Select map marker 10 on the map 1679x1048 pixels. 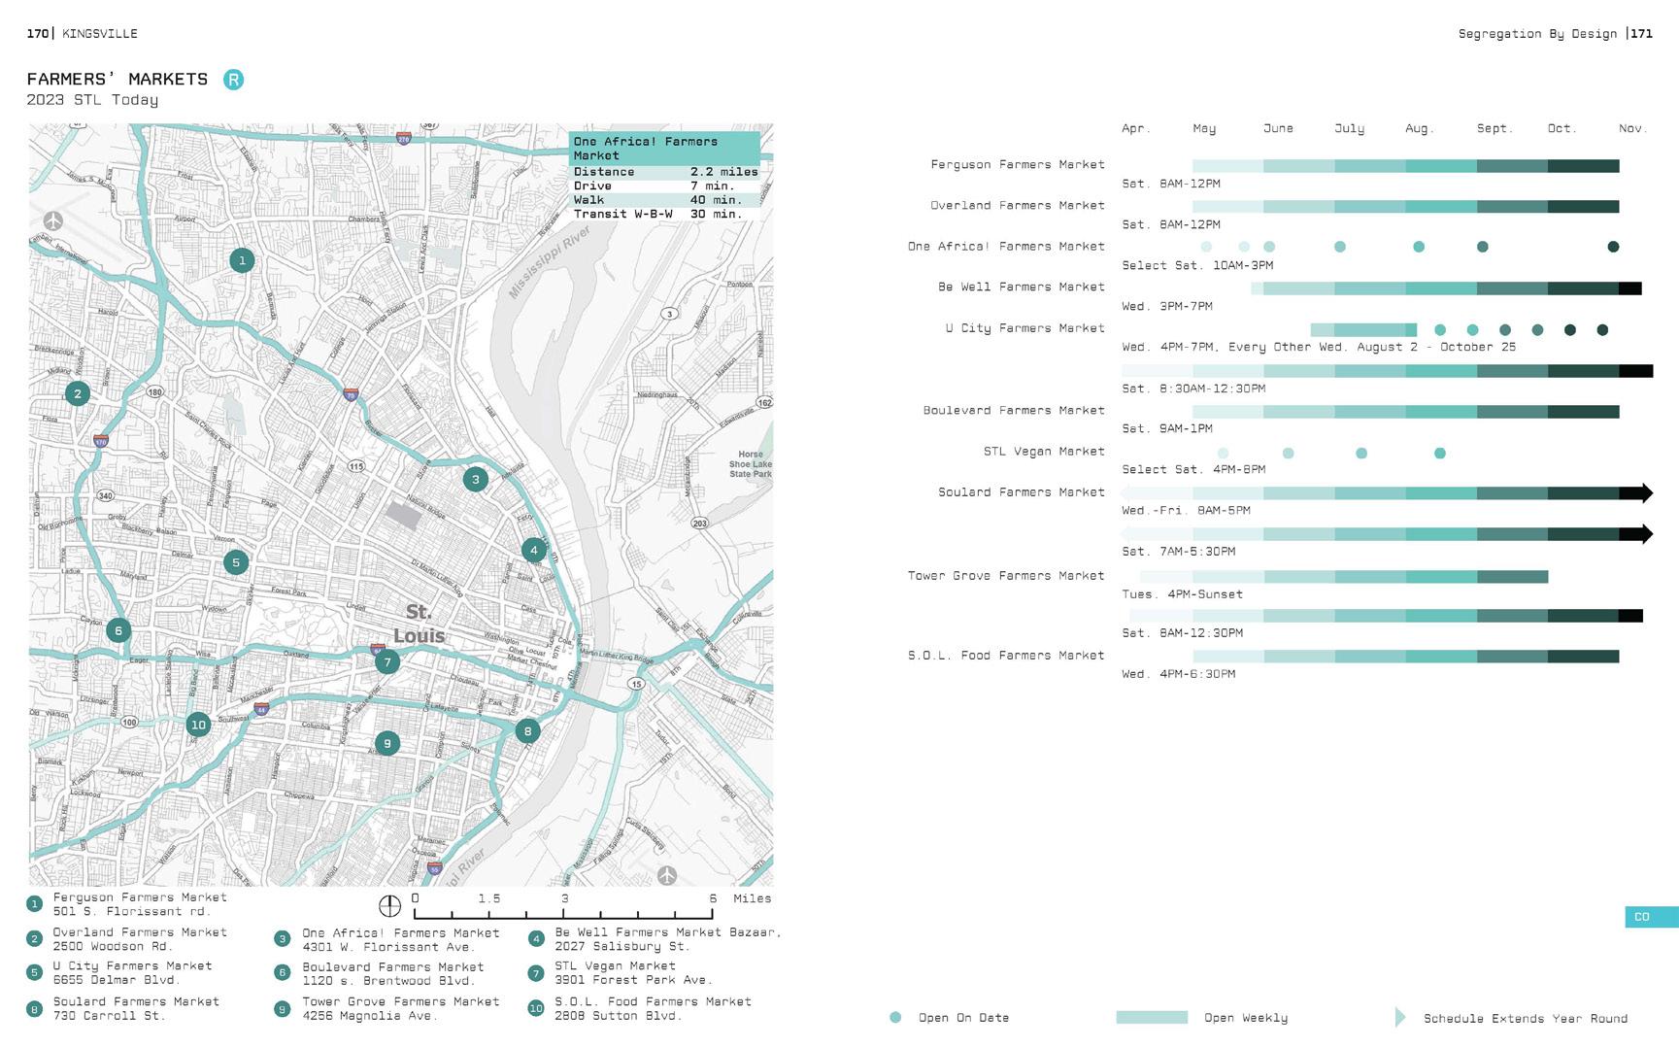198,725
